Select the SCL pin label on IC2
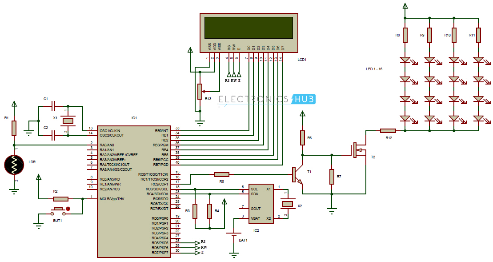The image size is (493, 262). click(x=254, y=189)
